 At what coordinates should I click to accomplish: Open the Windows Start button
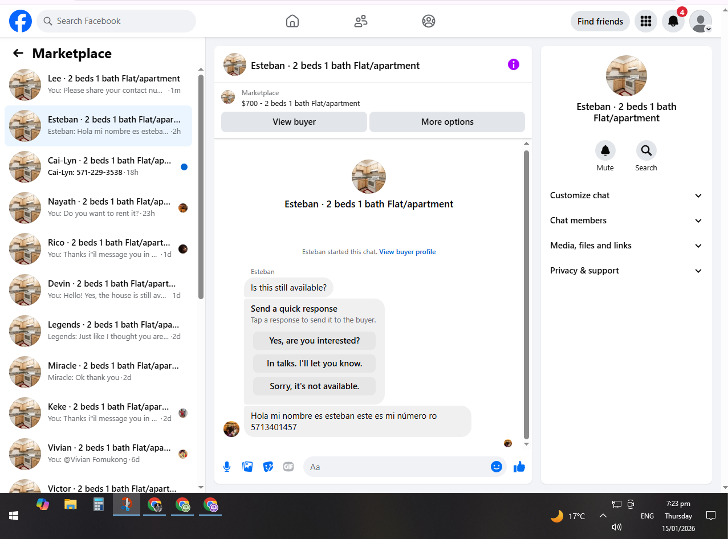point(14,516)
